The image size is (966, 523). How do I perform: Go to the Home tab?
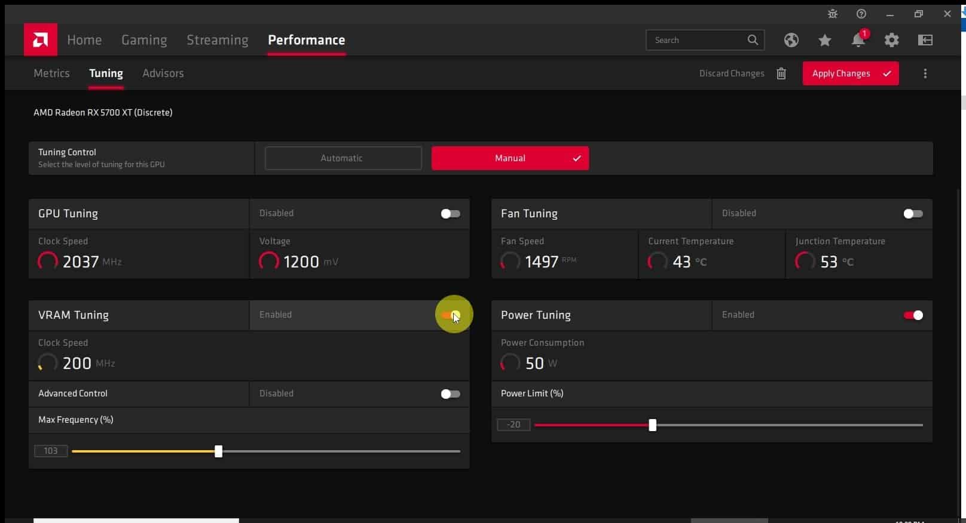84,40
